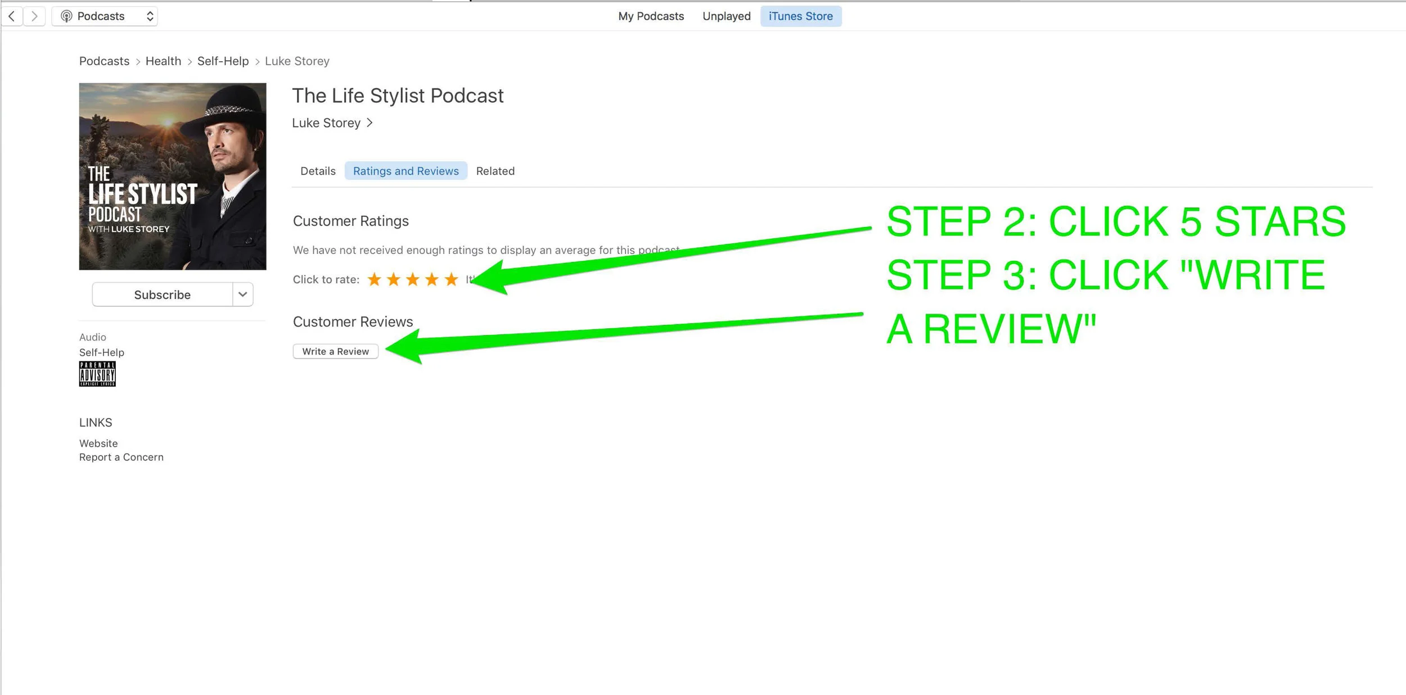The image size is (1406, 695).
Task: Give a five star rating
Action: click(451, 279)
